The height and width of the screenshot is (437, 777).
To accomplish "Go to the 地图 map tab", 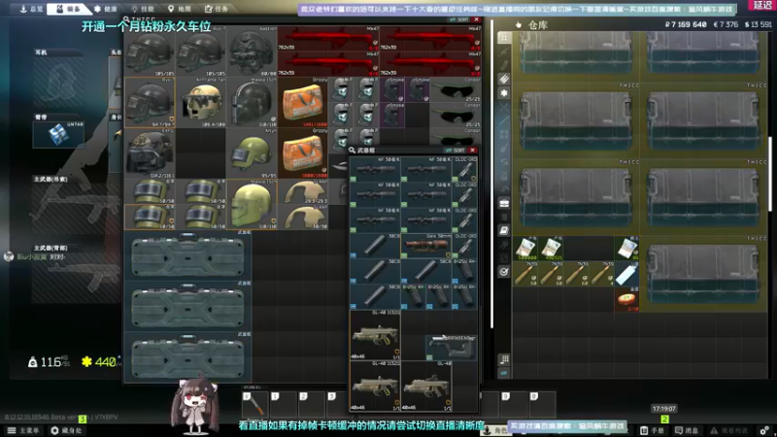I will pyautogui.click(x=179, y=9).
